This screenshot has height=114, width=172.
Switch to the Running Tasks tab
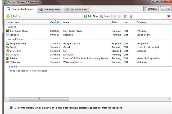pos(50,10)
